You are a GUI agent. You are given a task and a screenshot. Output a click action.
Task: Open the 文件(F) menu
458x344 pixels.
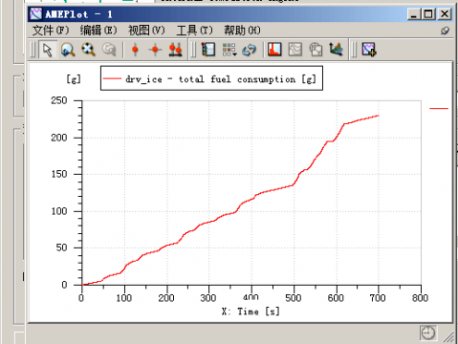51,31
